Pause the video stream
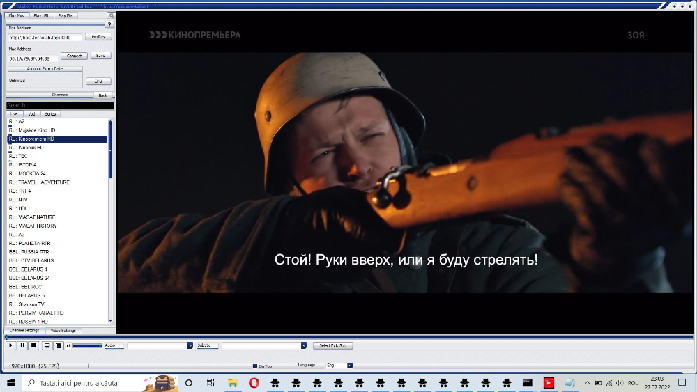This screenshot has height=392, width=697. pos(22,345)
